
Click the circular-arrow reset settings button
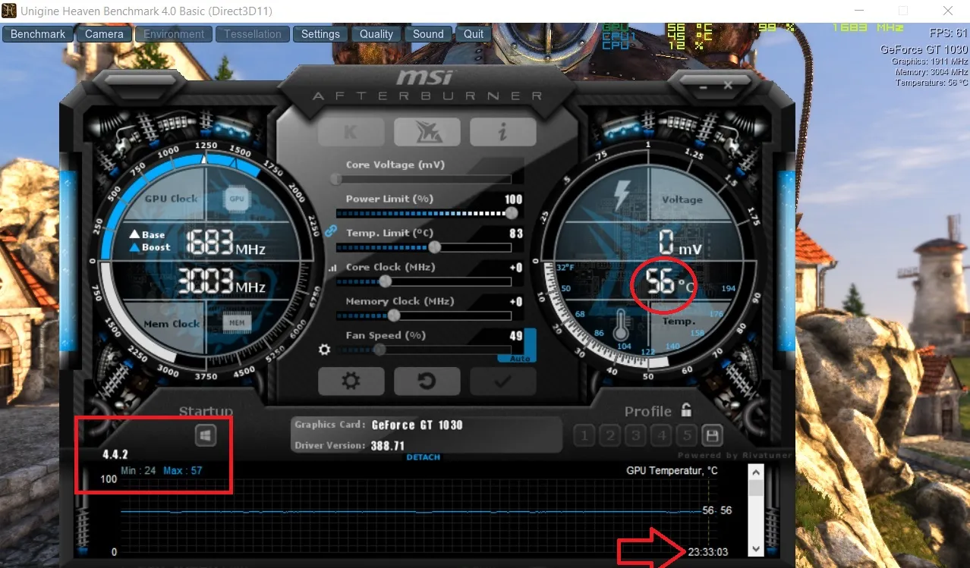(426, 381)
